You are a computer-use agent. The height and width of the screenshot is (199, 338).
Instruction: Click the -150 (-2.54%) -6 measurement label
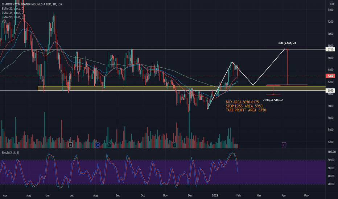(x=273, y=100)
